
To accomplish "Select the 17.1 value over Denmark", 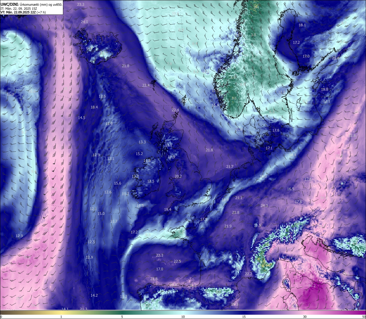I will [x=269, y=148].
